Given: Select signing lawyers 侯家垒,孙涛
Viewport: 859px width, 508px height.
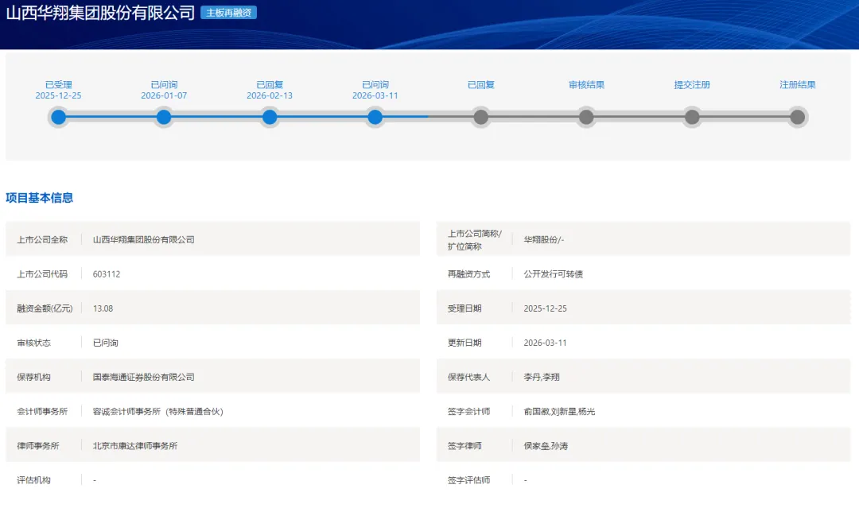Looking at the screenshot, I should [x=546, y=446].
